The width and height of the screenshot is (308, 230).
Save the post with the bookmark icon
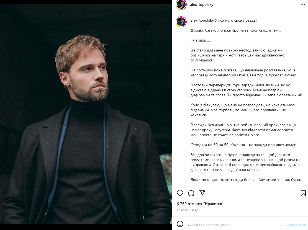(303, 193)
